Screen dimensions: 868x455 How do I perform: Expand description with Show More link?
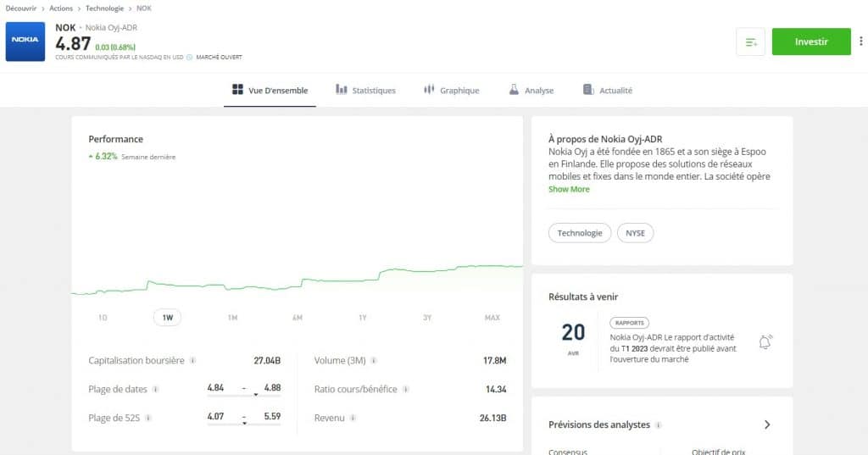(x=569, y=189)
